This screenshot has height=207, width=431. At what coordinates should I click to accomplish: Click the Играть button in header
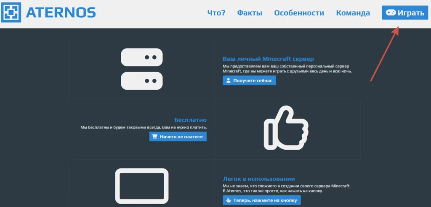405,13
